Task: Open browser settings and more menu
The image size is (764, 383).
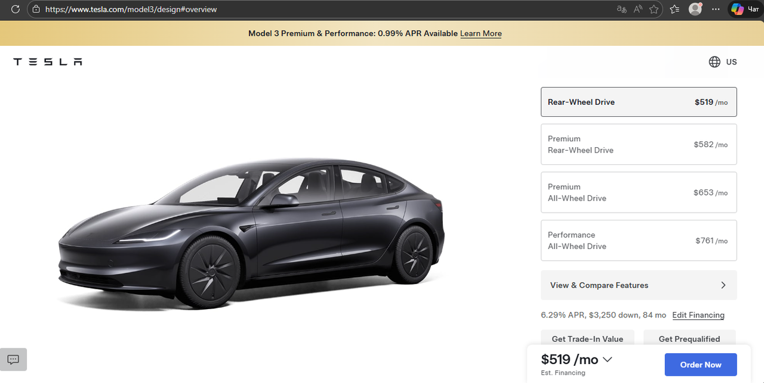Action: pyautogui.click(x=716, y=9)
